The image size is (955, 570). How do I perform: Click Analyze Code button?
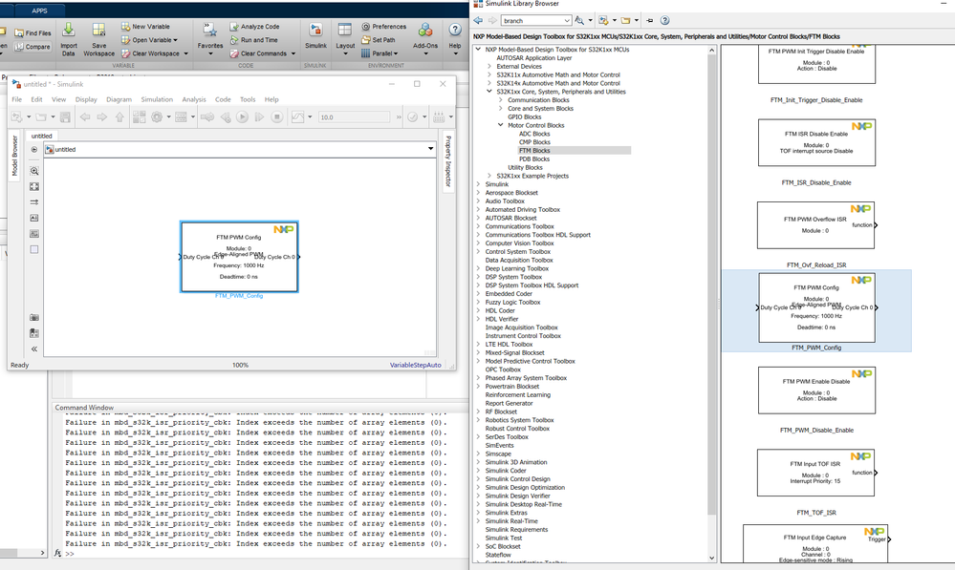pos(254,27)
